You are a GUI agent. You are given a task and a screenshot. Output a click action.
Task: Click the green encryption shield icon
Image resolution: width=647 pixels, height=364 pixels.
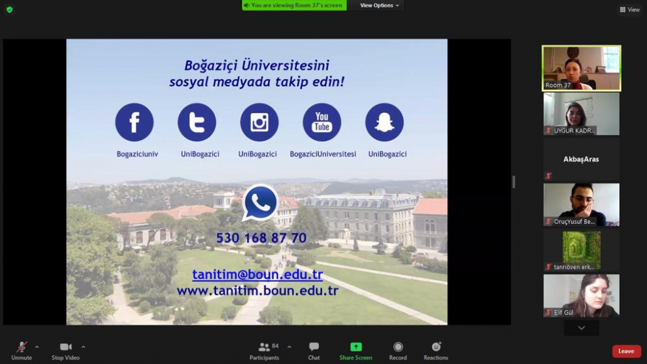(x=10, y=10)
